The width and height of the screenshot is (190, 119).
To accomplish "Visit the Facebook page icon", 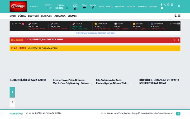I will coord(161,4).
